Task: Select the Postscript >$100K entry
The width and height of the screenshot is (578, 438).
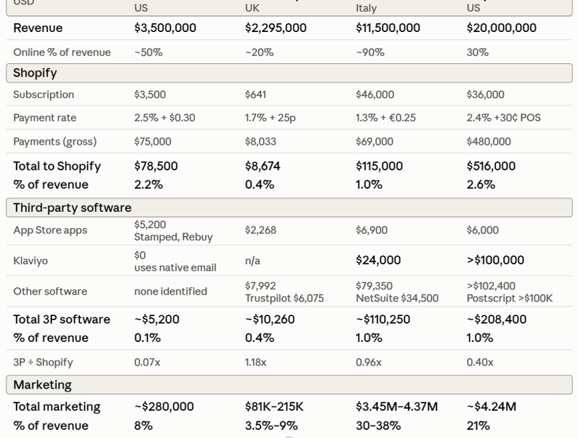Action: (x=509, y=298)
